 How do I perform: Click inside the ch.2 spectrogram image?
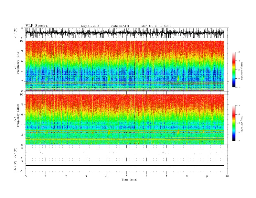click(x=125, y=120)
